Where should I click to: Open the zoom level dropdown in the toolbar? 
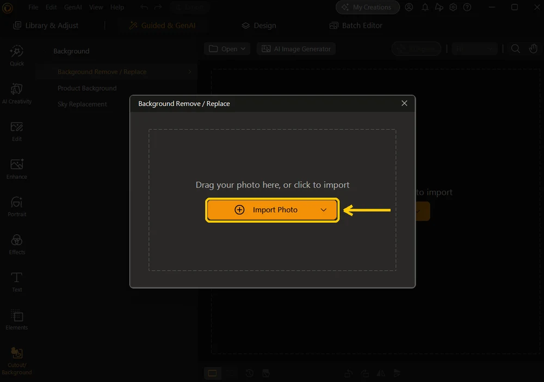point(474,49)
